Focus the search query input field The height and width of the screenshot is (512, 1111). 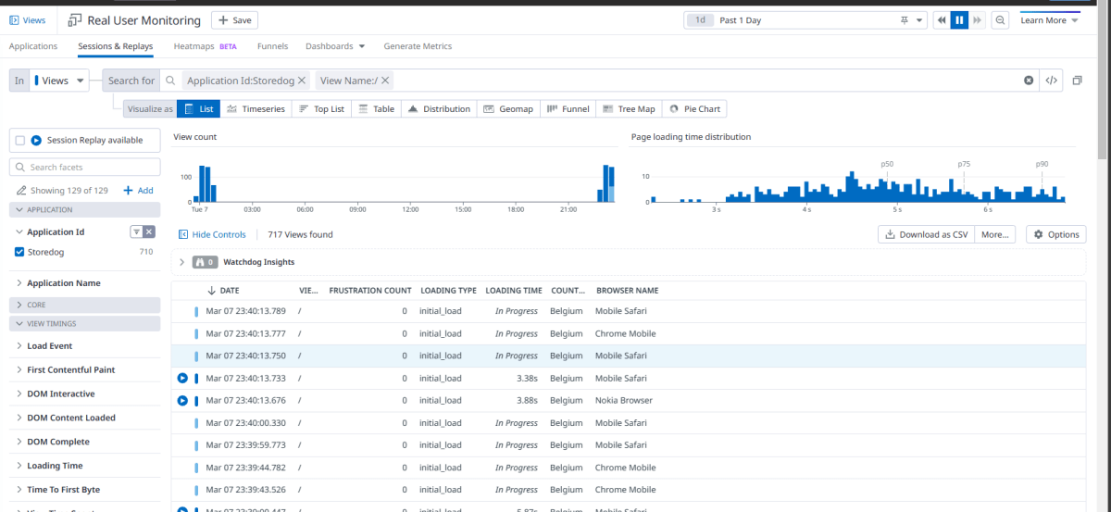704,81
